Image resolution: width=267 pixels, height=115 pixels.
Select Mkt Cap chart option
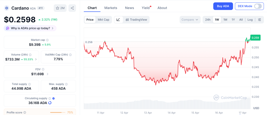[104, 20]
